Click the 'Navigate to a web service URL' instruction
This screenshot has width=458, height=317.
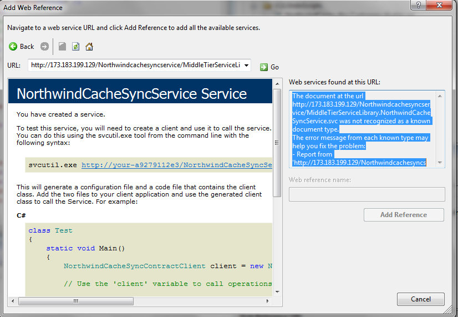click(x=134, y=28)
